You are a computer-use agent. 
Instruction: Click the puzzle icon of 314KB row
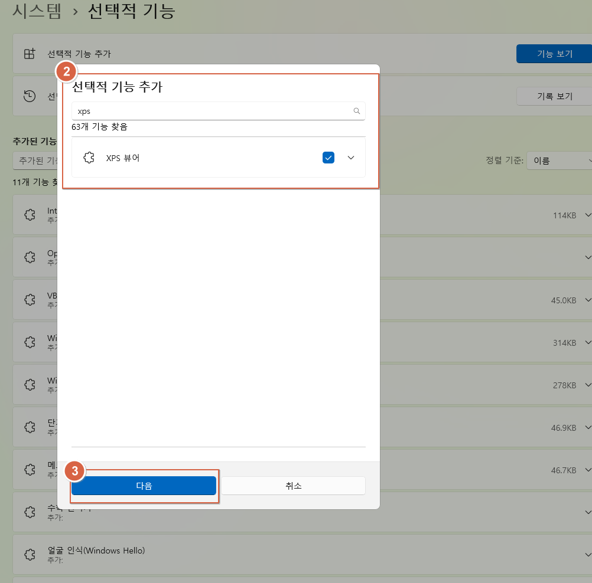click(30, 342)
